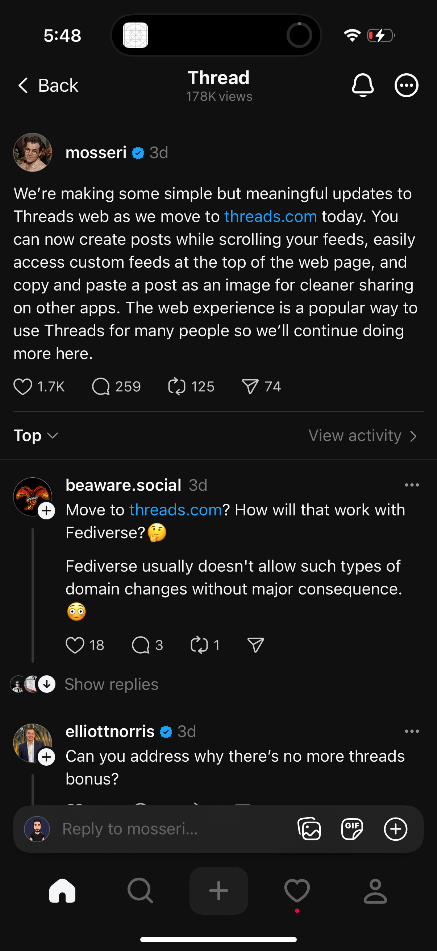Image resolution: width=437 pixels, height=951 pixels.
Task: Open the GIF picker in reply bar
Action: [x=352, y=829]
